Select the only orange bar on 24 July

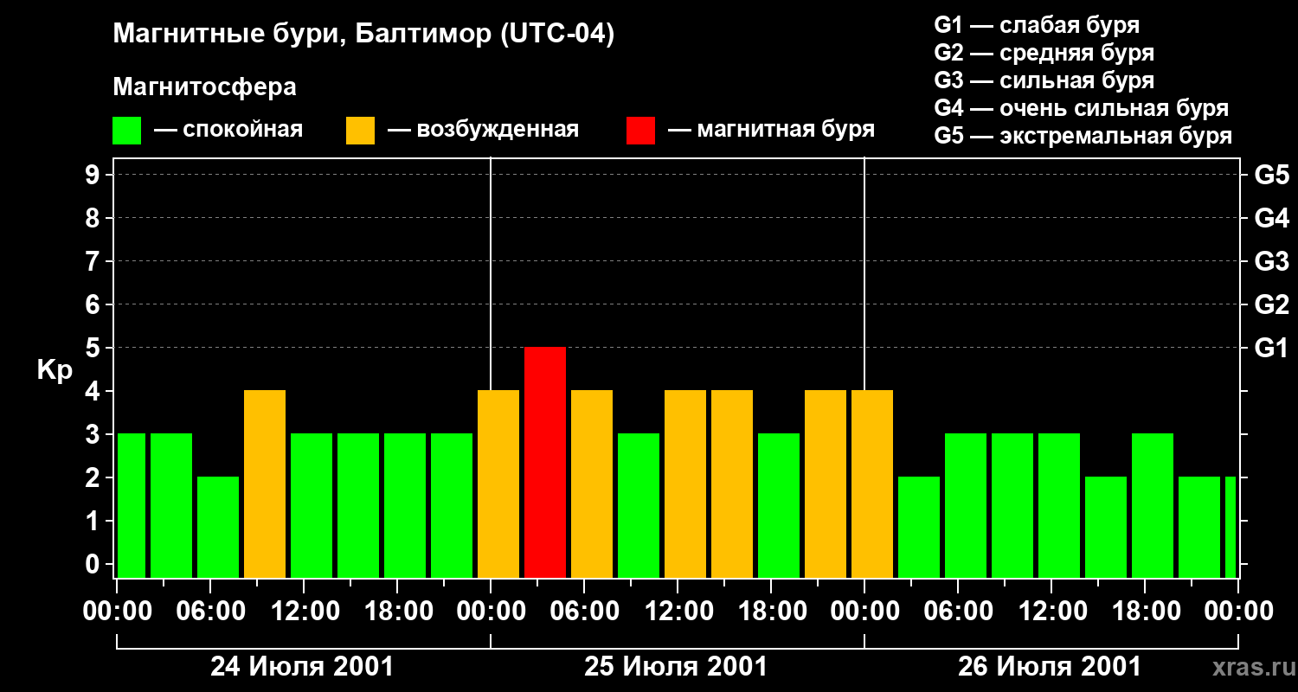[265, 484]
